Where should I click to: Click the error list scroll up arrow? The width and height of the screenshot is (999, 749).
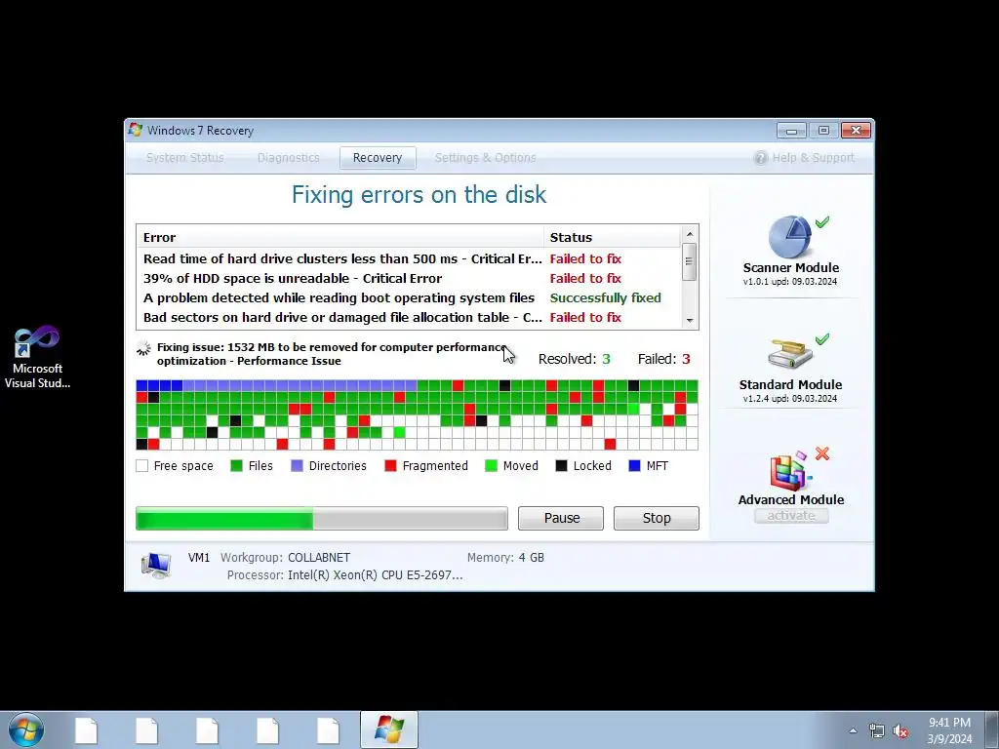pos(690,234)
